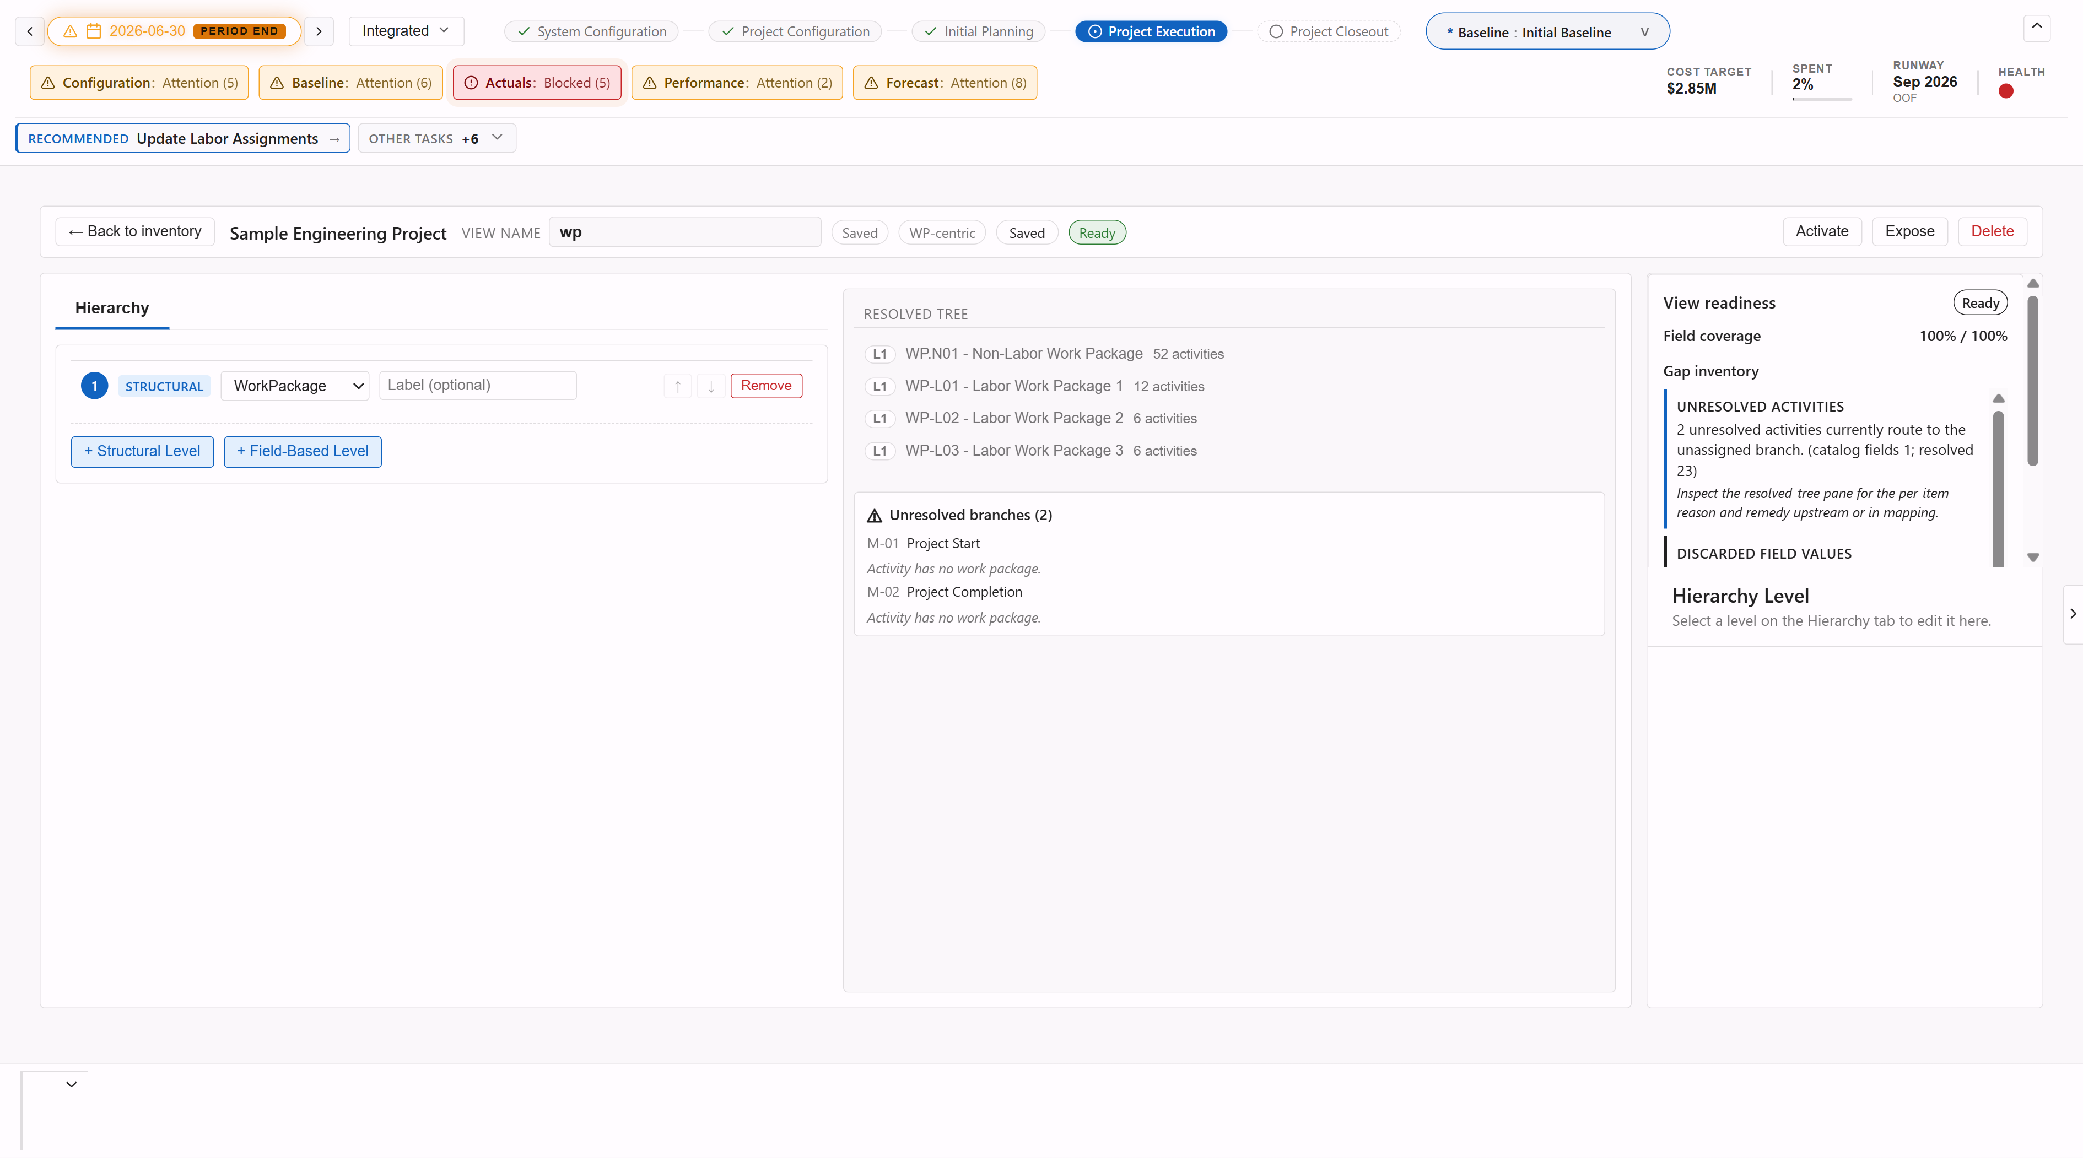Click Back to inventory button
This screenshot has height=1158, width=2083.
[x=135, y=231]
